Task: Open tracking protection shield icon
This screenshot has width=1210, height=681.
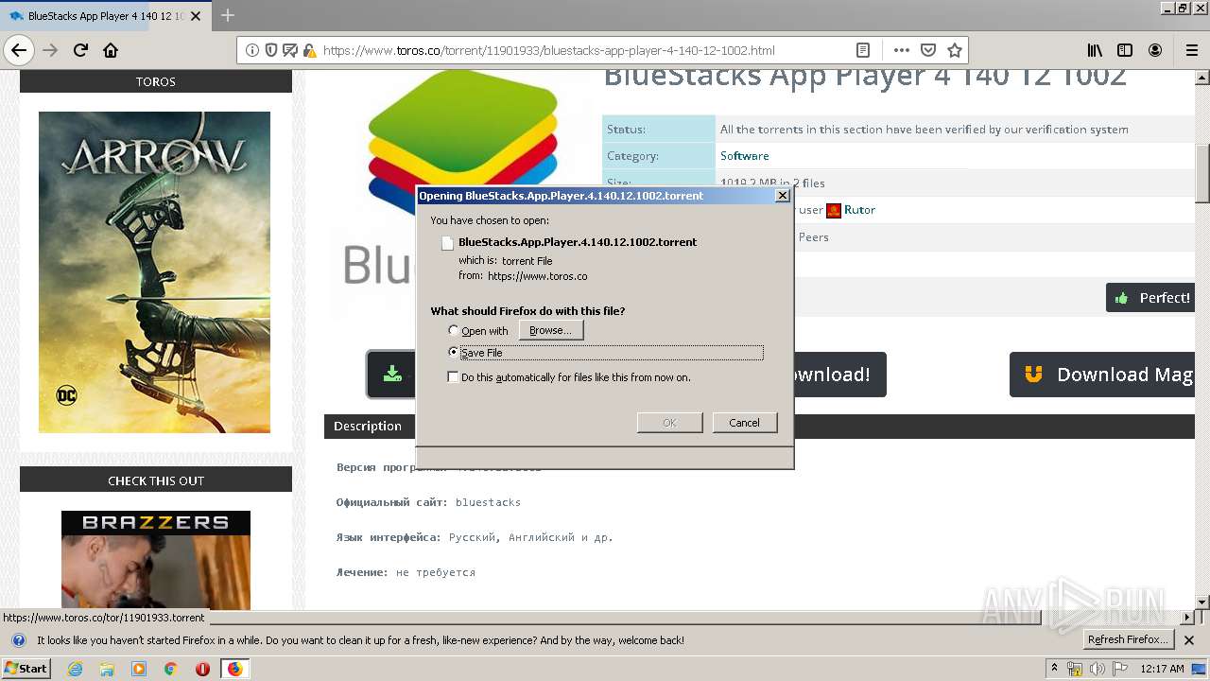Action: pyautogui.click(x=271, y=50)
